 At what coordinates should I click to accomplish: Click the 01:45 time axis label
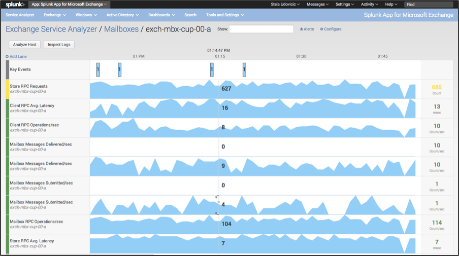tap(383, 56)
